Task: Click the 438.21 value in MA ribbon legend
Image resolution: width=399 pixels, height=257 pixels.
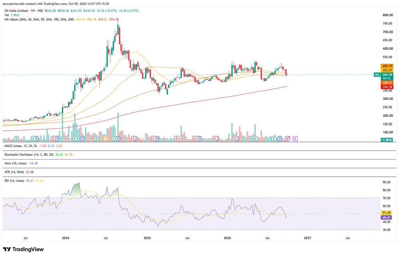Action: coord(103,19)
